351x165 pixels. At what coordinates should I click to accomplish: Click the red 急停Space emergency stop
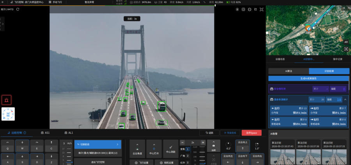(252, 133)
